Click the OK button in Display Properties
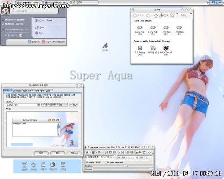 pyautogui.click(x=41, y=153)
